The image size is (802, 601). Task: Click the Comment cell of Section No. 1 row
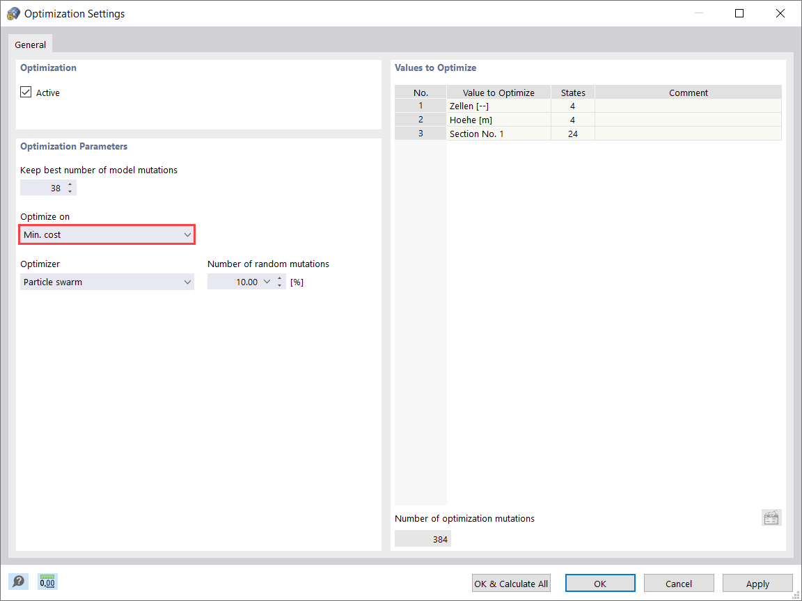click(x=689, y=134)
